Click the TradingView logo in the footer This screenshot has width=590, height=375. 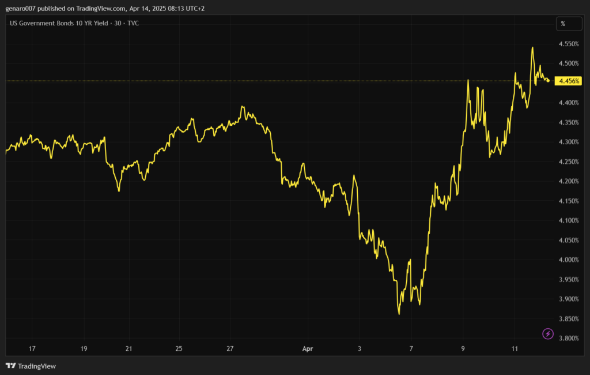10,366
